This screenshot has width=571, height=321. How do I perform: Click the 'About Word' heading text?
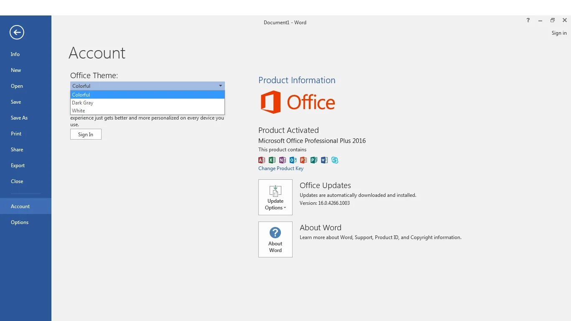(321, 227)
